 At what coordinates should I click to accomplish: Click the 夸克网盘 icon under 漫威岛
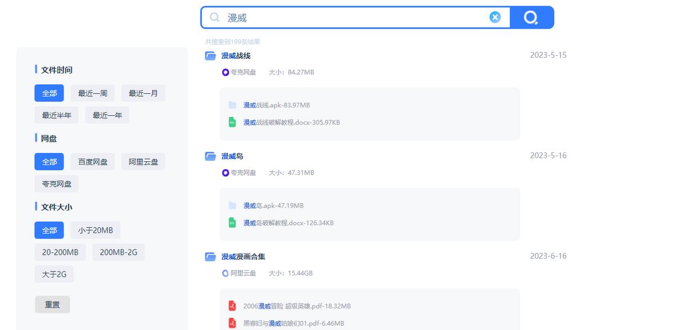[x=225, y=173]
